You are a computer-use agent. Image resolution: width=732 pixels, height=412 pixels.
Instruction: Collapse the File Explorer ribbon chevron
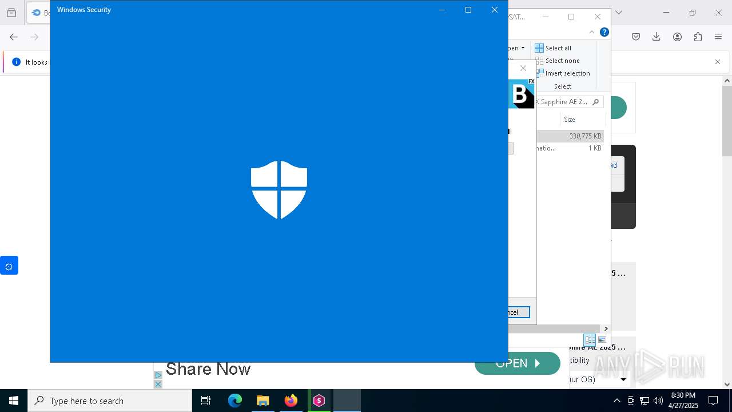(x=592, y=32)
